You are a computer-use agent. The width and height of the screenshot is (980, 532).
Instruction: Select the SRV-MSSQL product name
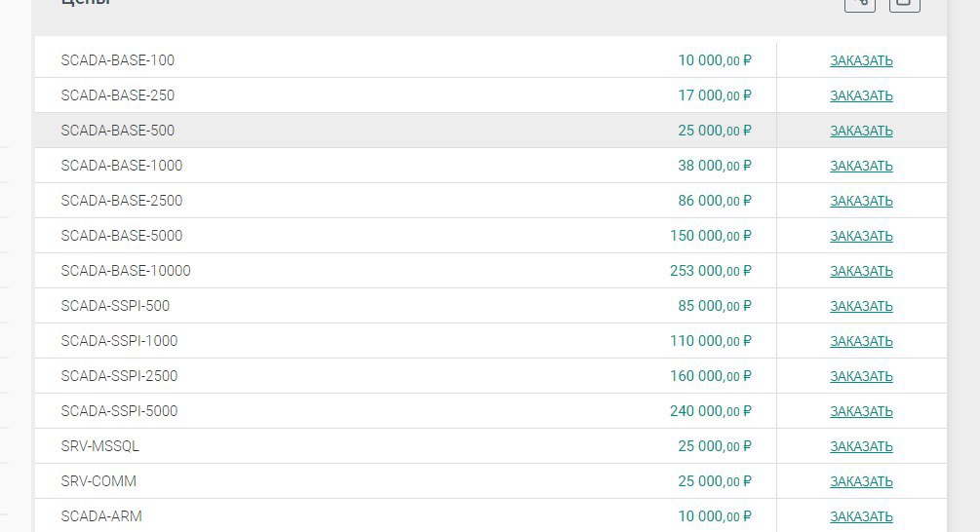click(x=100, y=445)
